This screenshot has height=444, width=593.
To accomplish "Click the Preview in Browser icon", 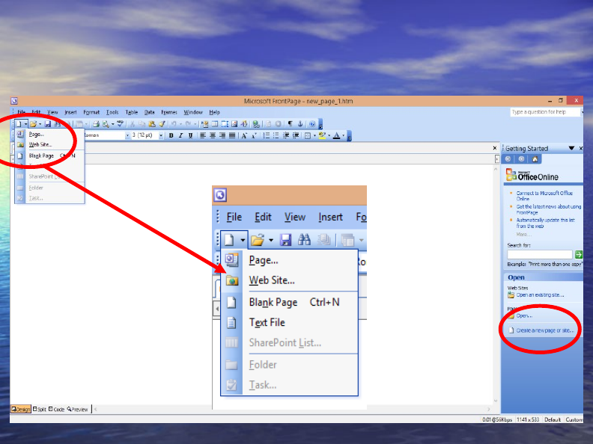I will pos(106,124).
